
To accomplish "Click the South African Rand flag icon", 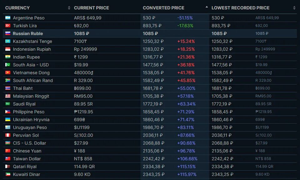I will tap(8, 80).
